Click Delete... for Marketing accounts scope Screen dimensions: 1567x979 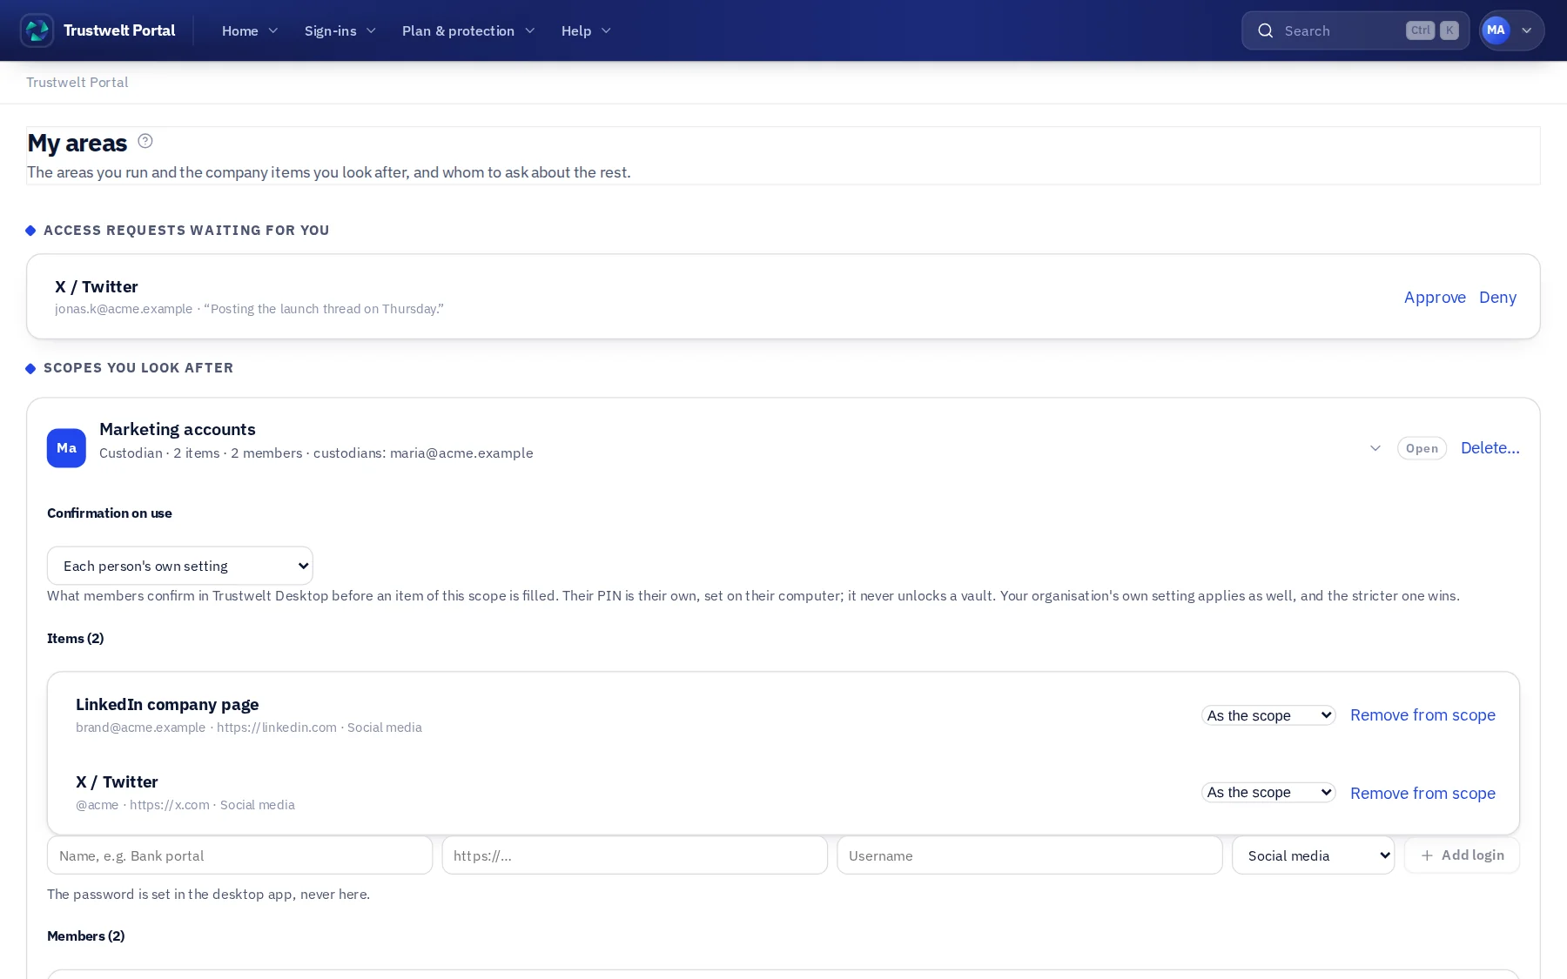tap(1490, 448)
